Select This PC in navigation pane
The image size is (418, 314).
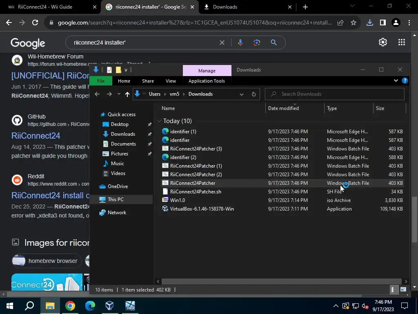[116, 199]
